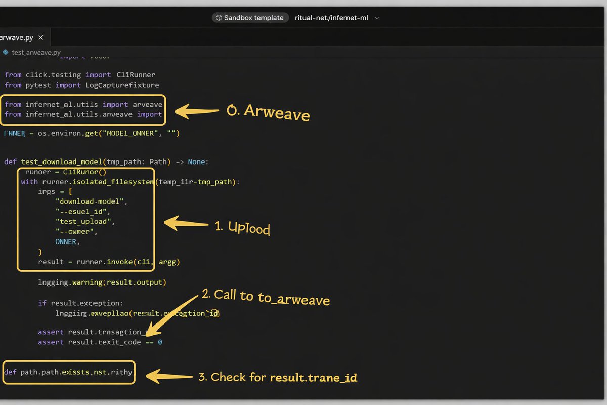Click the "download-model" string argument
Viewport: 607px width, 405px height.
pos(90,201)
